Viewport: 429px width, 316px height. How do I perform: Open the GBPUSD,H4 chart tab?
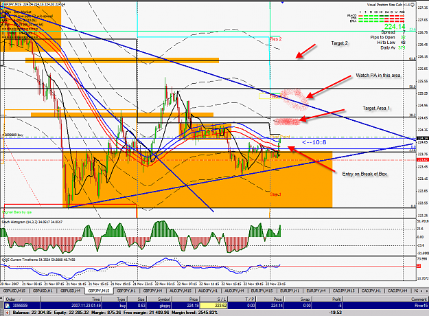click(71, 291)
